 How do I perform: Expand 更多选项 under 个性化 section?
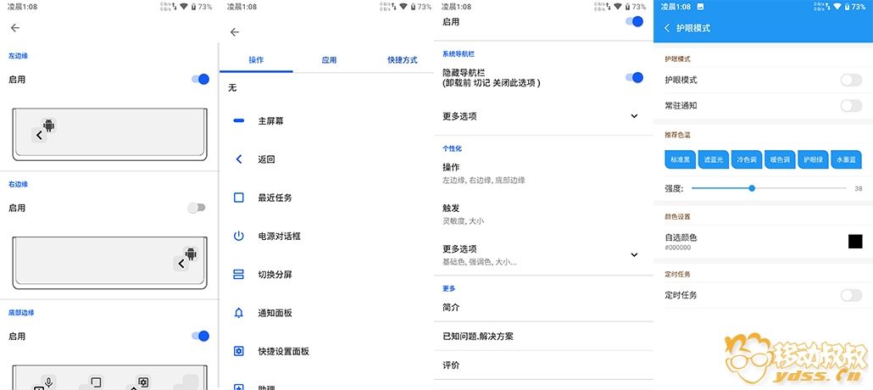634,254
